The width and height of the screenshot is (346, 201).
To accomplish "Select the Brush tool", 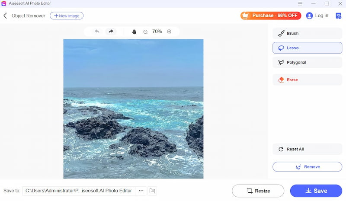I will (x=307, y=33).
